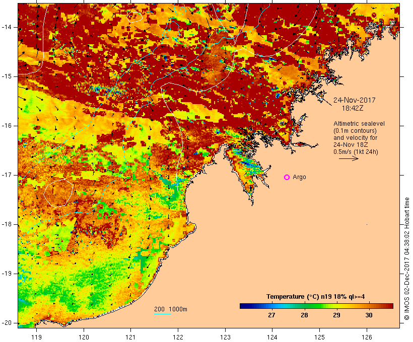Click longitude axis label '125'

click(x=319, y=337)
